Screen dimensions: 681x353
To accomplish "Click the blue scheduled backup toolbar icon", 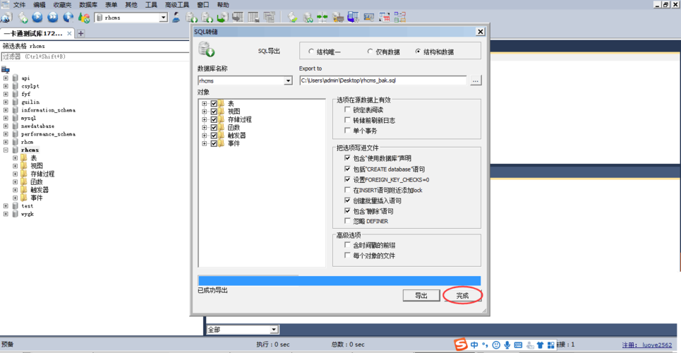I will [353, 18].
